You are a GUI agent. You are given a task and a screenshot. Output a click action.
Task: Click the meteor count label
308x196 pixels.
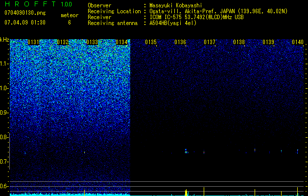tap(70, 15)
